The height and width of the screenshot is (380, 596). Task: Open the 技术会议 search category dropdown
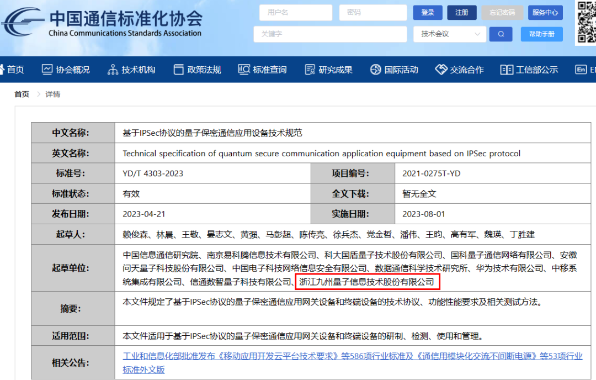(449, 34)
